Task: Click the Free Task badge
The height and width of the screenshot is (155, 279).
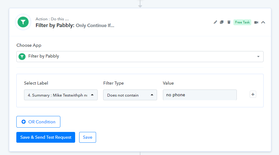Action: pos(242,22)
